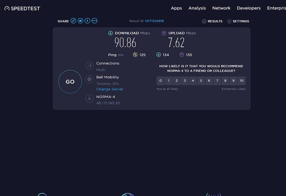Rate recommendation score 4
This screenshot has height=196, width=286.
click(x=193, y=81)
